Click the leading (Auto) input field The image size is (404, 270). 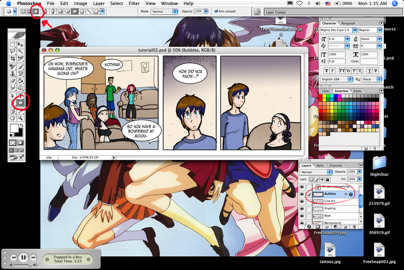368,39
